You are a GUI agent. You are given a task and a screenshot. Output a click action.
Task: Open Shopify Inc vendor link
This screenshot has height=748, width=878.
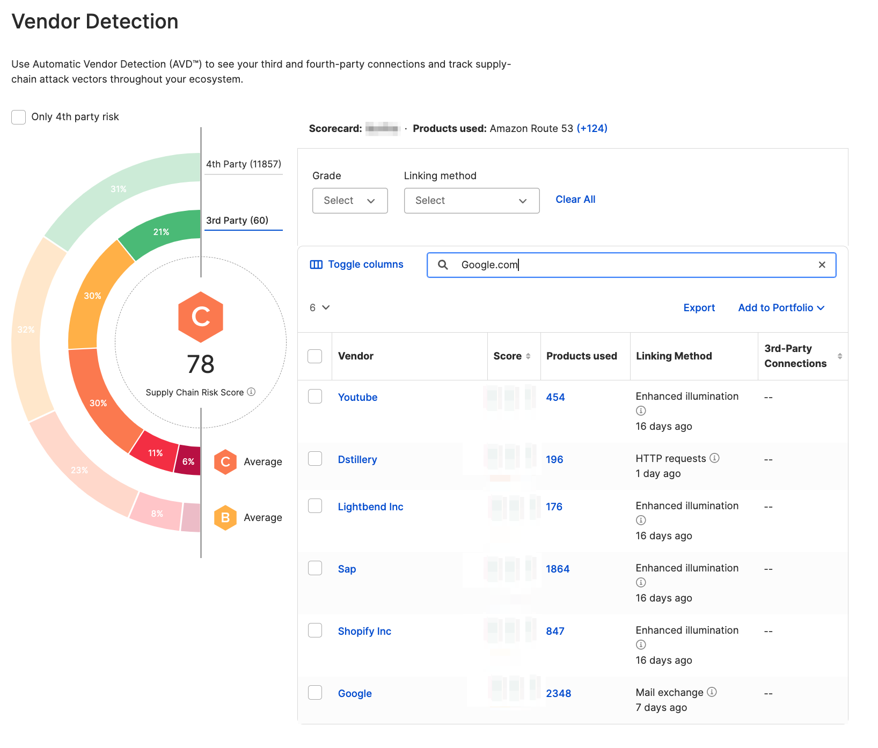tap(364, 632)
